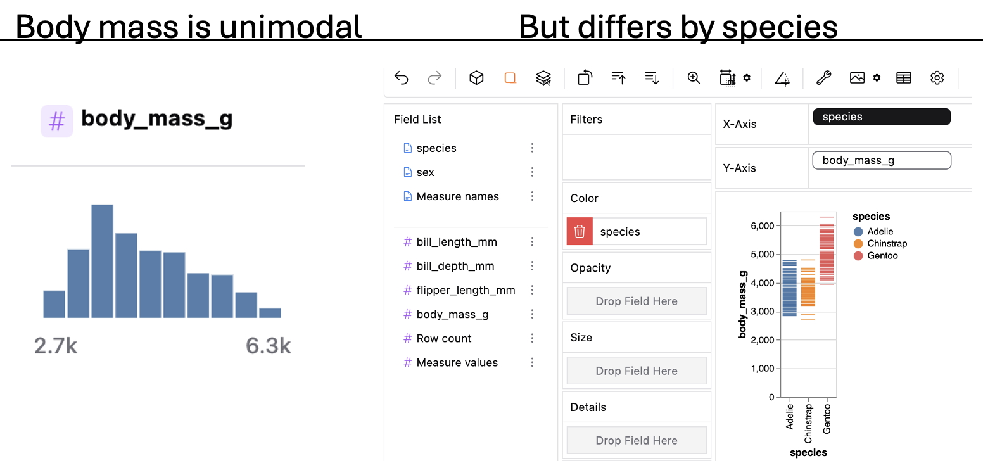This screenshot has width=983, height=475.
Task: Open the body_mass_g field menu
Action: click(532, 313)
